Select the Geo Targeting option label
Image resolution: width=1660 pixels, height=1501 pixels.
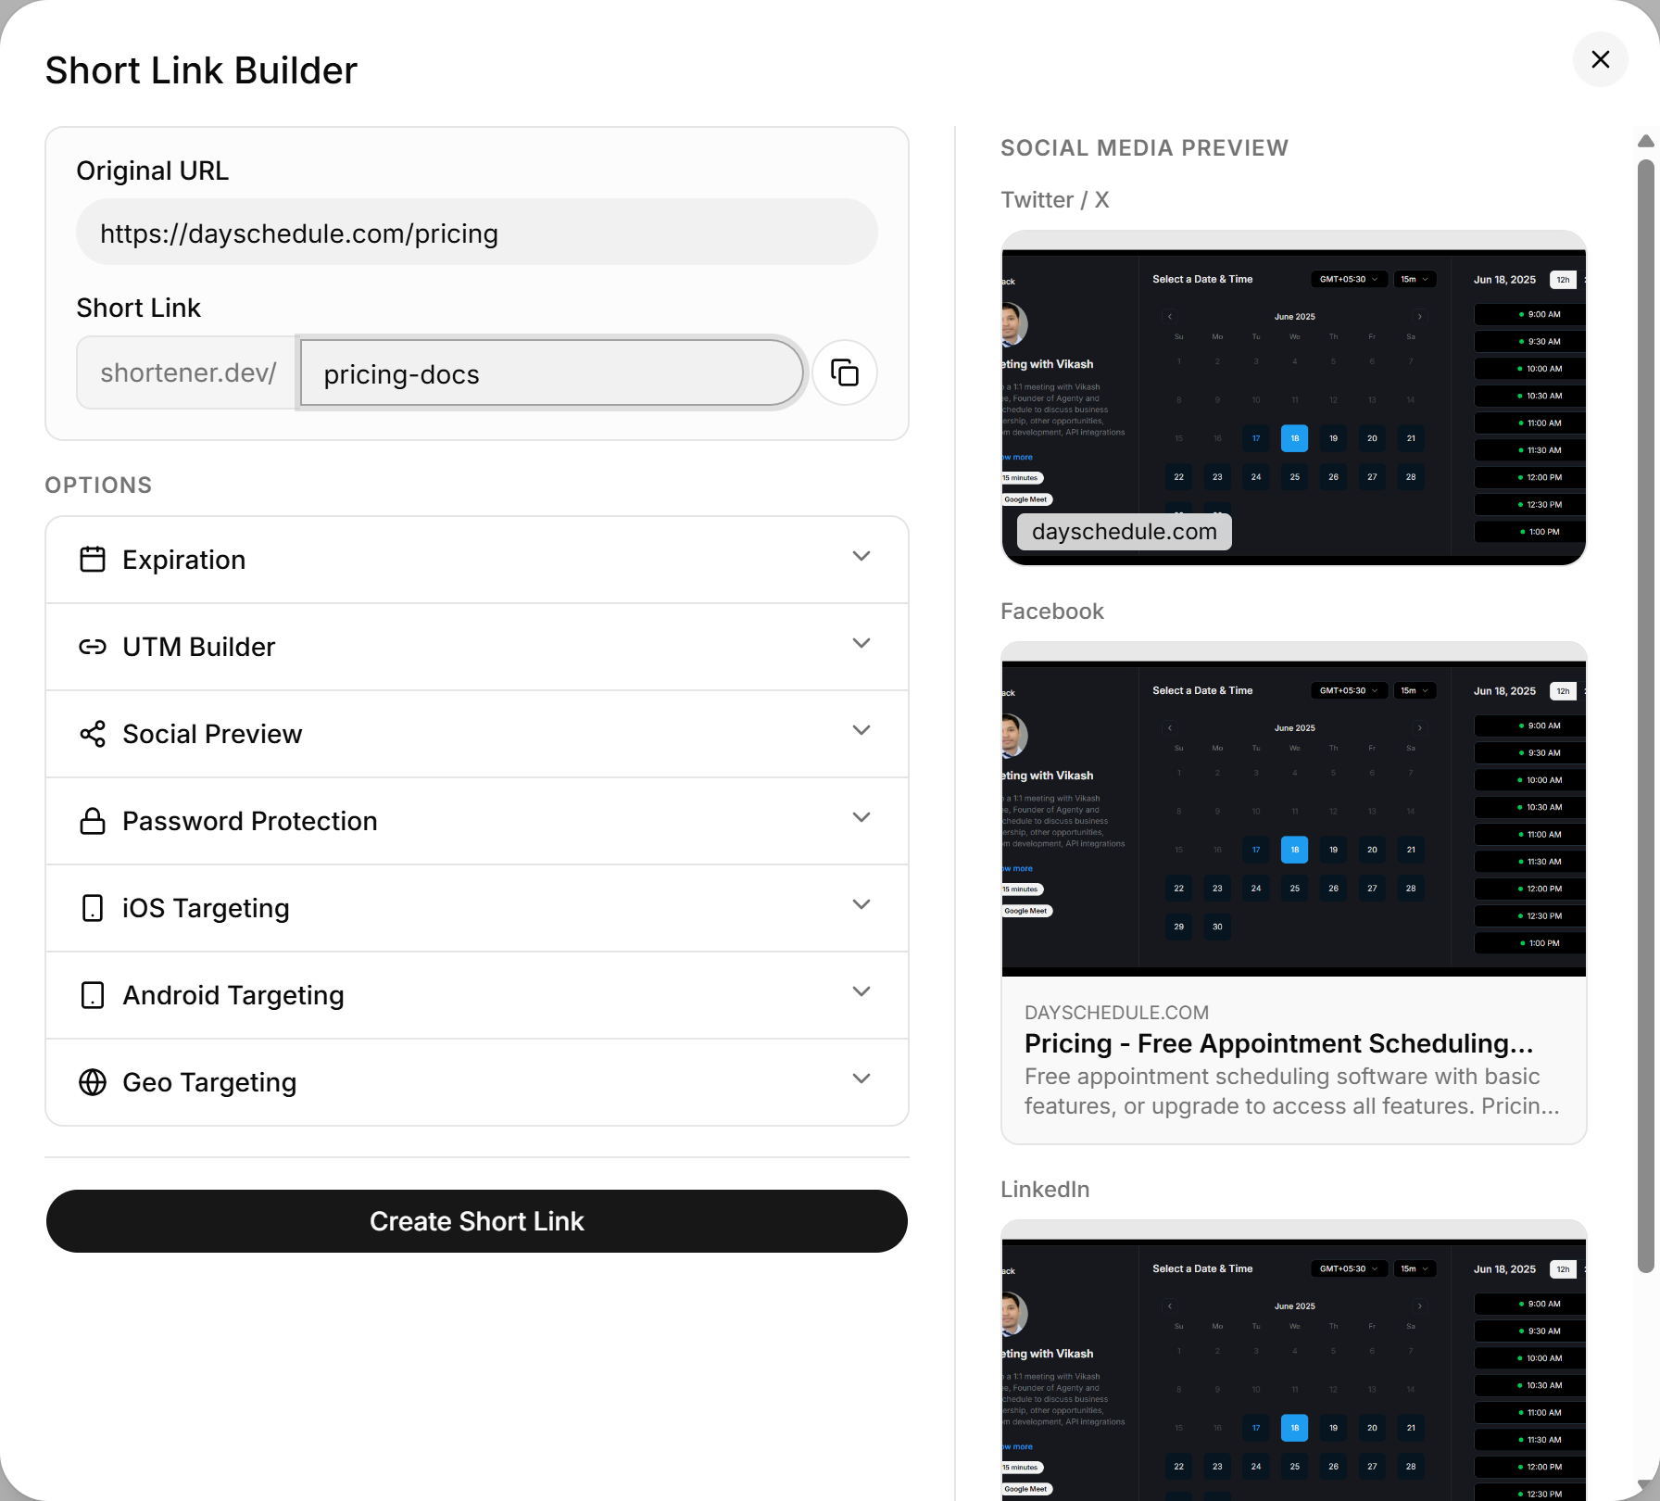point(209,1082)
